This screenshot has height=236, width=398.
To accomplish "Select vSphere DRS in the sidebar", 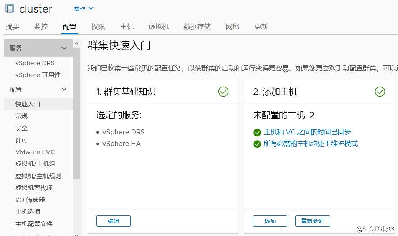I will [x=35, y=63].
